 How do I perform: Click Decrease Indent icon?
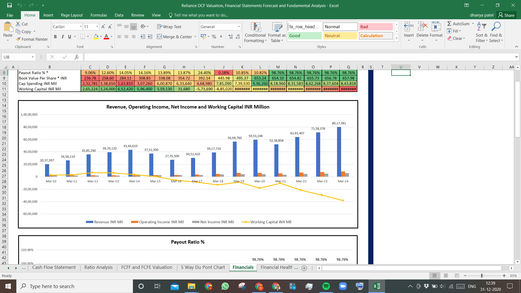pyautogui.click(x=143, y=37)
